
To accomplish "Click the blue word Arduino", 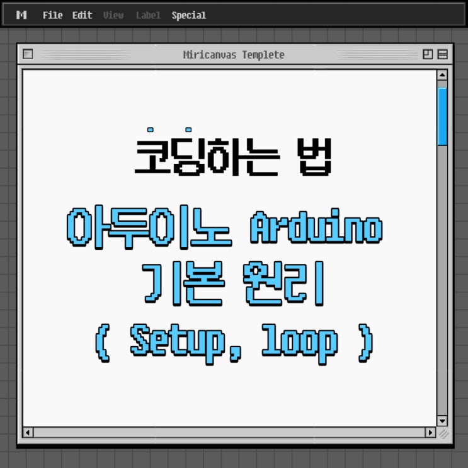I will [x=316, y=227].
